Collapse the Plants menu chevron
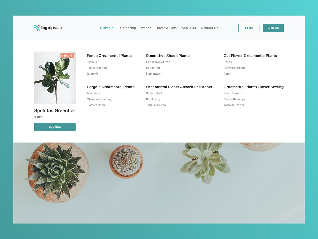Image resolution: width=318 pixels, height=239 pixels. pyautogui.click(x=113, y=28)
